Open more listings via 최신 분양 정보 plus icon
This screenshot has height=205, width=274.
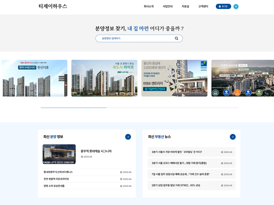tap(128, 137)
